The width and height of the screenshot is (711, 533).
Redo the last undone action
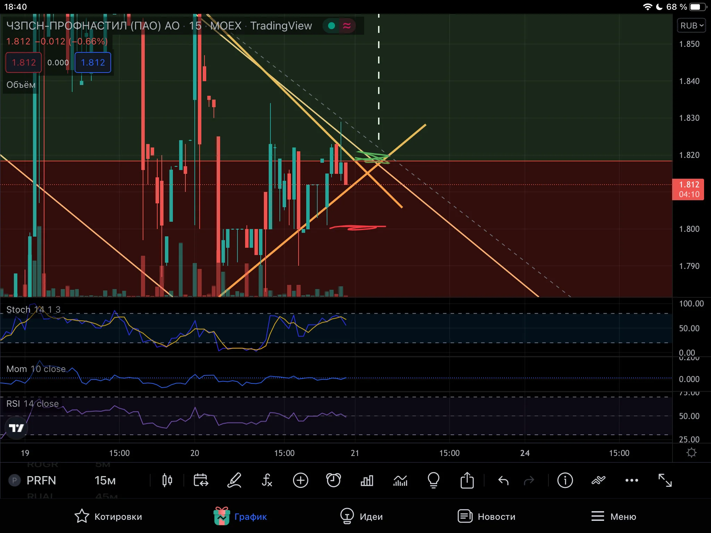(529, 481)
